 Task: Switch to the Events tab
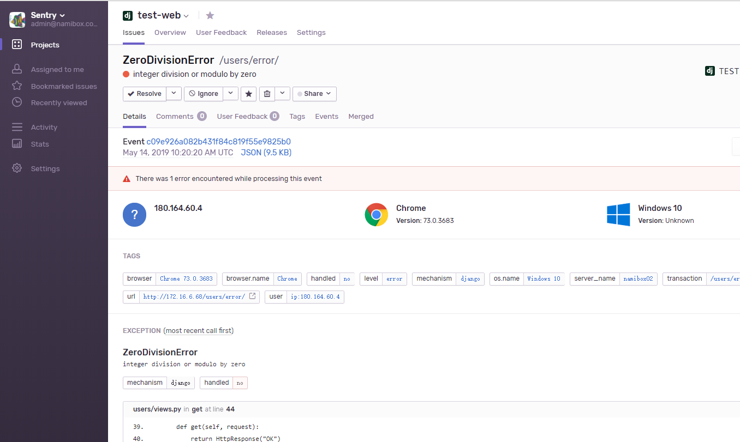(x=326, y=116)
